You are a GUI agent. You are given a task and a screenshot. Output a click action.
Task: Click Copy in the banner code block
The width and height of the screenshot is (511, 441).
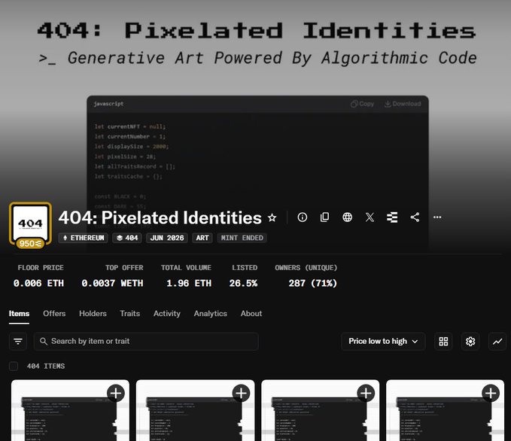[363, 104]
